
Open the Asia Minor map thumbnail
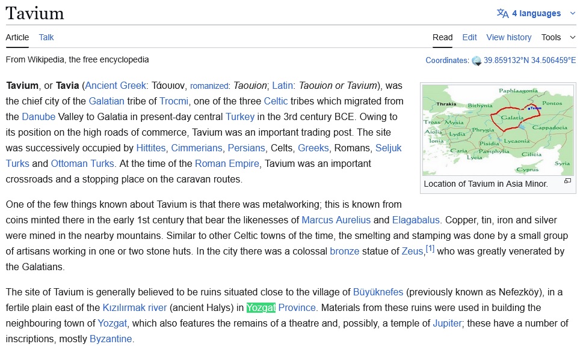pyautogui.click(x=498, y=130)
